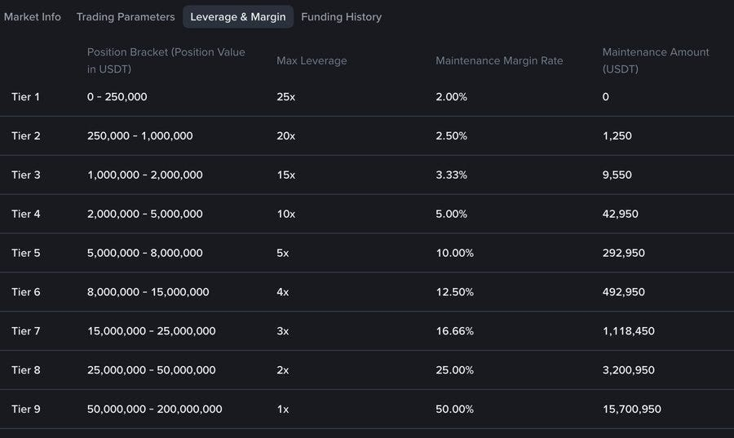This screenshot has height=438, width=734.
Task: Click the 5x max leverage value
Action: click(x=283, y=253)
